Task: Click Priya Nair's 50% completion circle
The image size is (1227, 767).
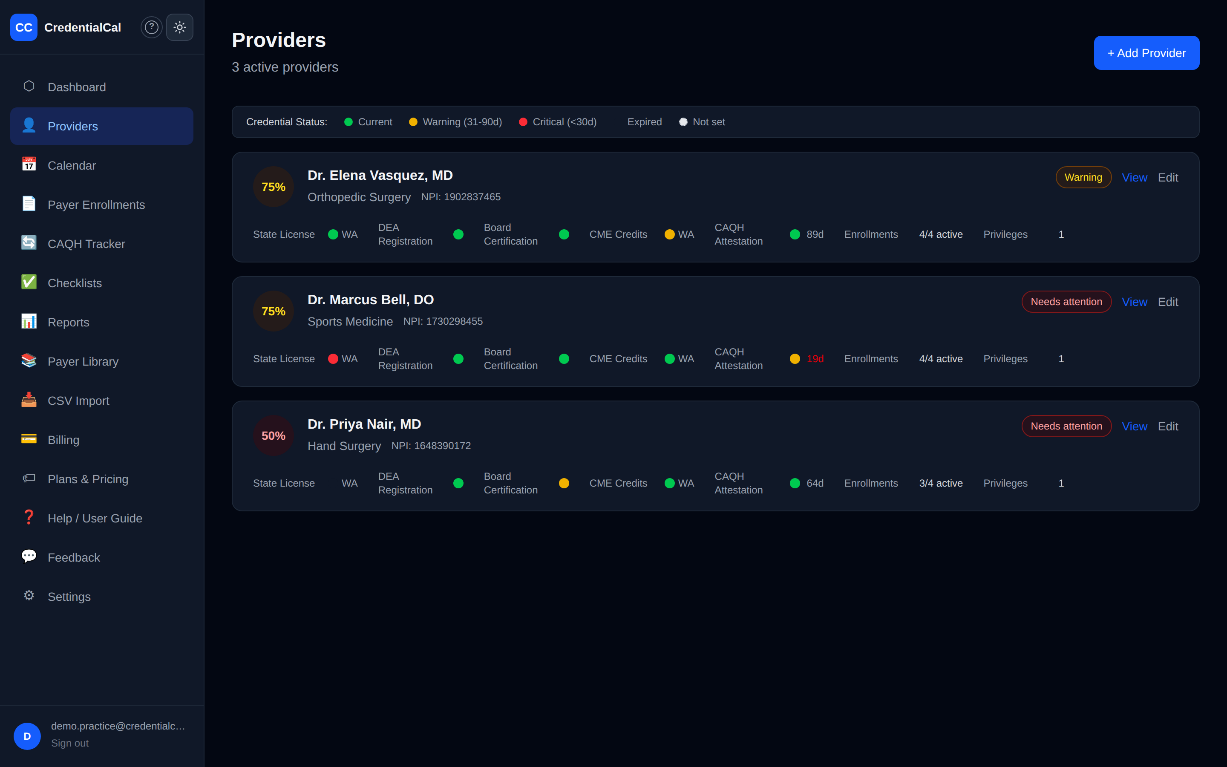Action: pyautogui.click(x=273, y=435)
